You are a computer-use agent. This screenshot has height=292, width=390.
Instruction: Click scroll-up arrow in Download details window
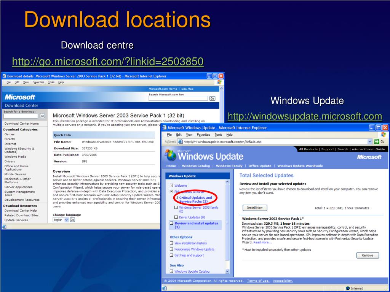point(222,88)
